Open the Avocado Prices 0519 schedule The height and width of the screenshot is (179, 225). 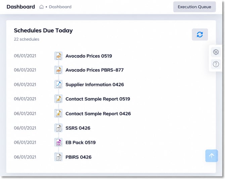pos(89,56)
